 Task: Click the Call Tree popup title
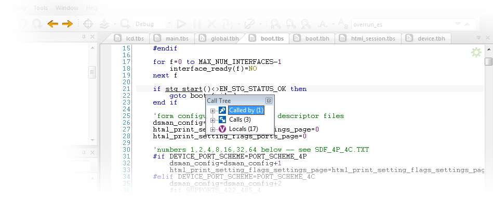tap(219, 101)
